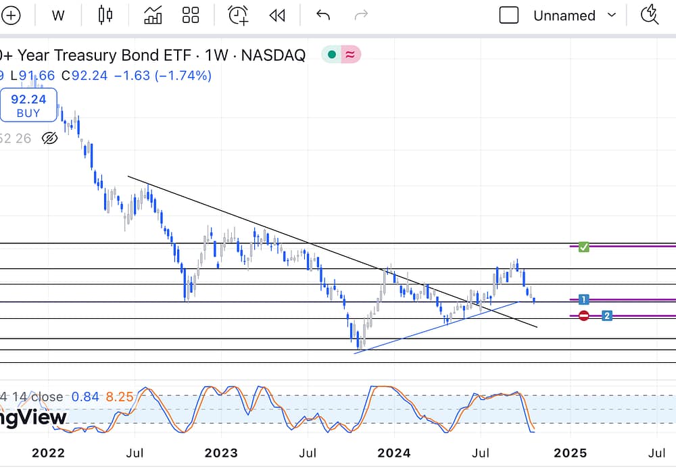The width and height of the screenshot is (676, 473).
Task: Click the redo arrow icon
Action: [362, 16]
